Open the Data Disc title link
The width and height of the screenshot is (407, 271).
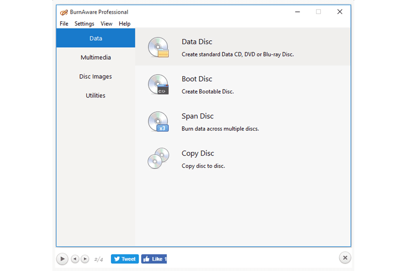[x=197, y=42]
